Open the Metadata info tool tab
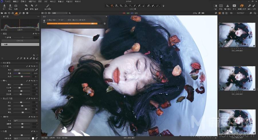Viewport: 258px width, 140px height. [27, 13]
